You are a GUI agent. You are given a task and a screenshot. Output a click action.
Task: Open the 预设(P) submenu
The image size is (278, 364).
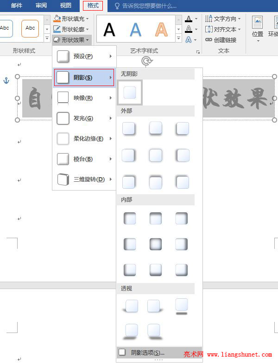(x=84, y=56)
